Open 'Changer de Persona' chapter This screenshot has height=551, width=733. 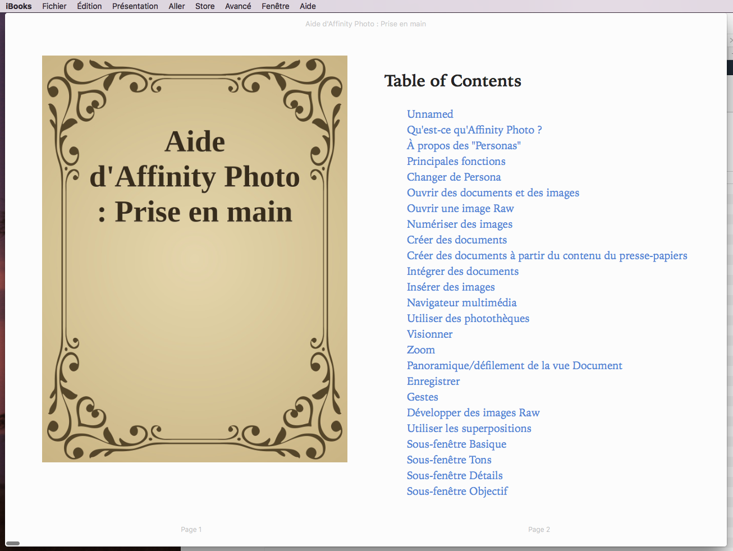click(x=454, y=177)
